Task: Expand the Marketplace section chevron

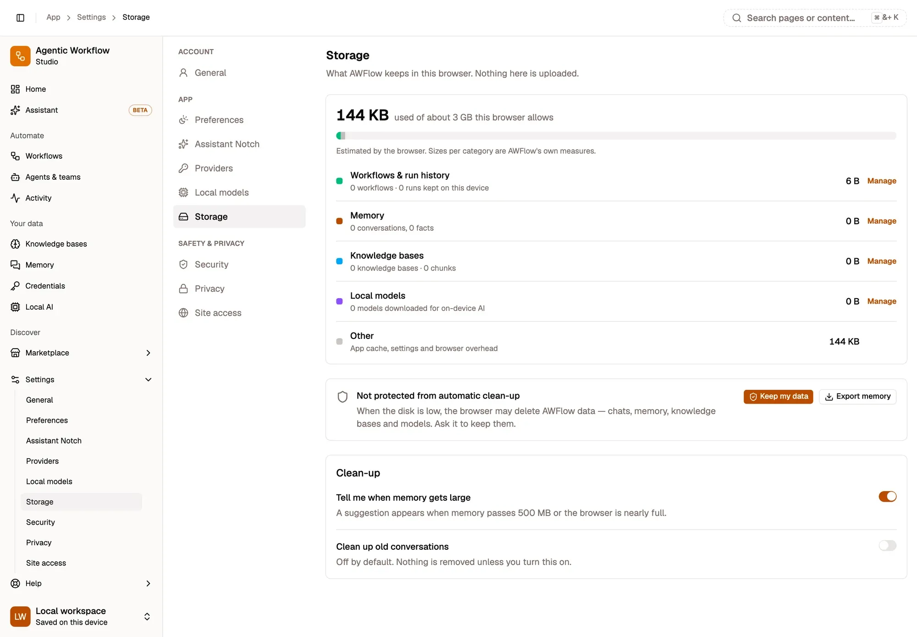Action: (x=148, y=353)
